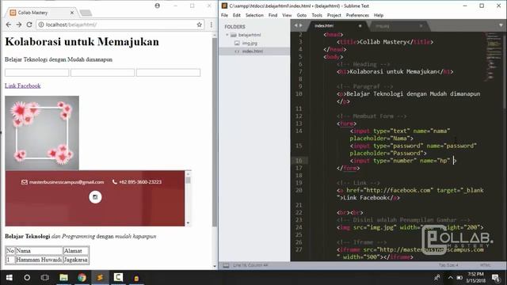Open Sublime Text Help menu

379,15
